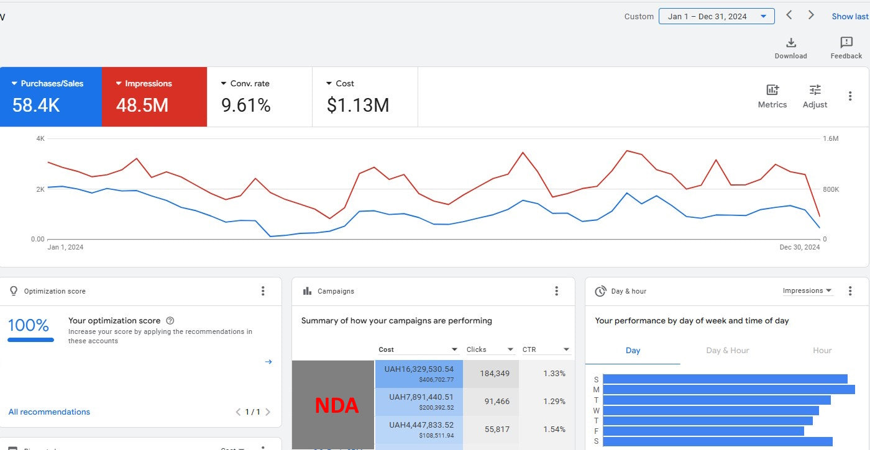Click the Show last link
The height and width of the screenshot is (450, 870).
coord(849,17)
